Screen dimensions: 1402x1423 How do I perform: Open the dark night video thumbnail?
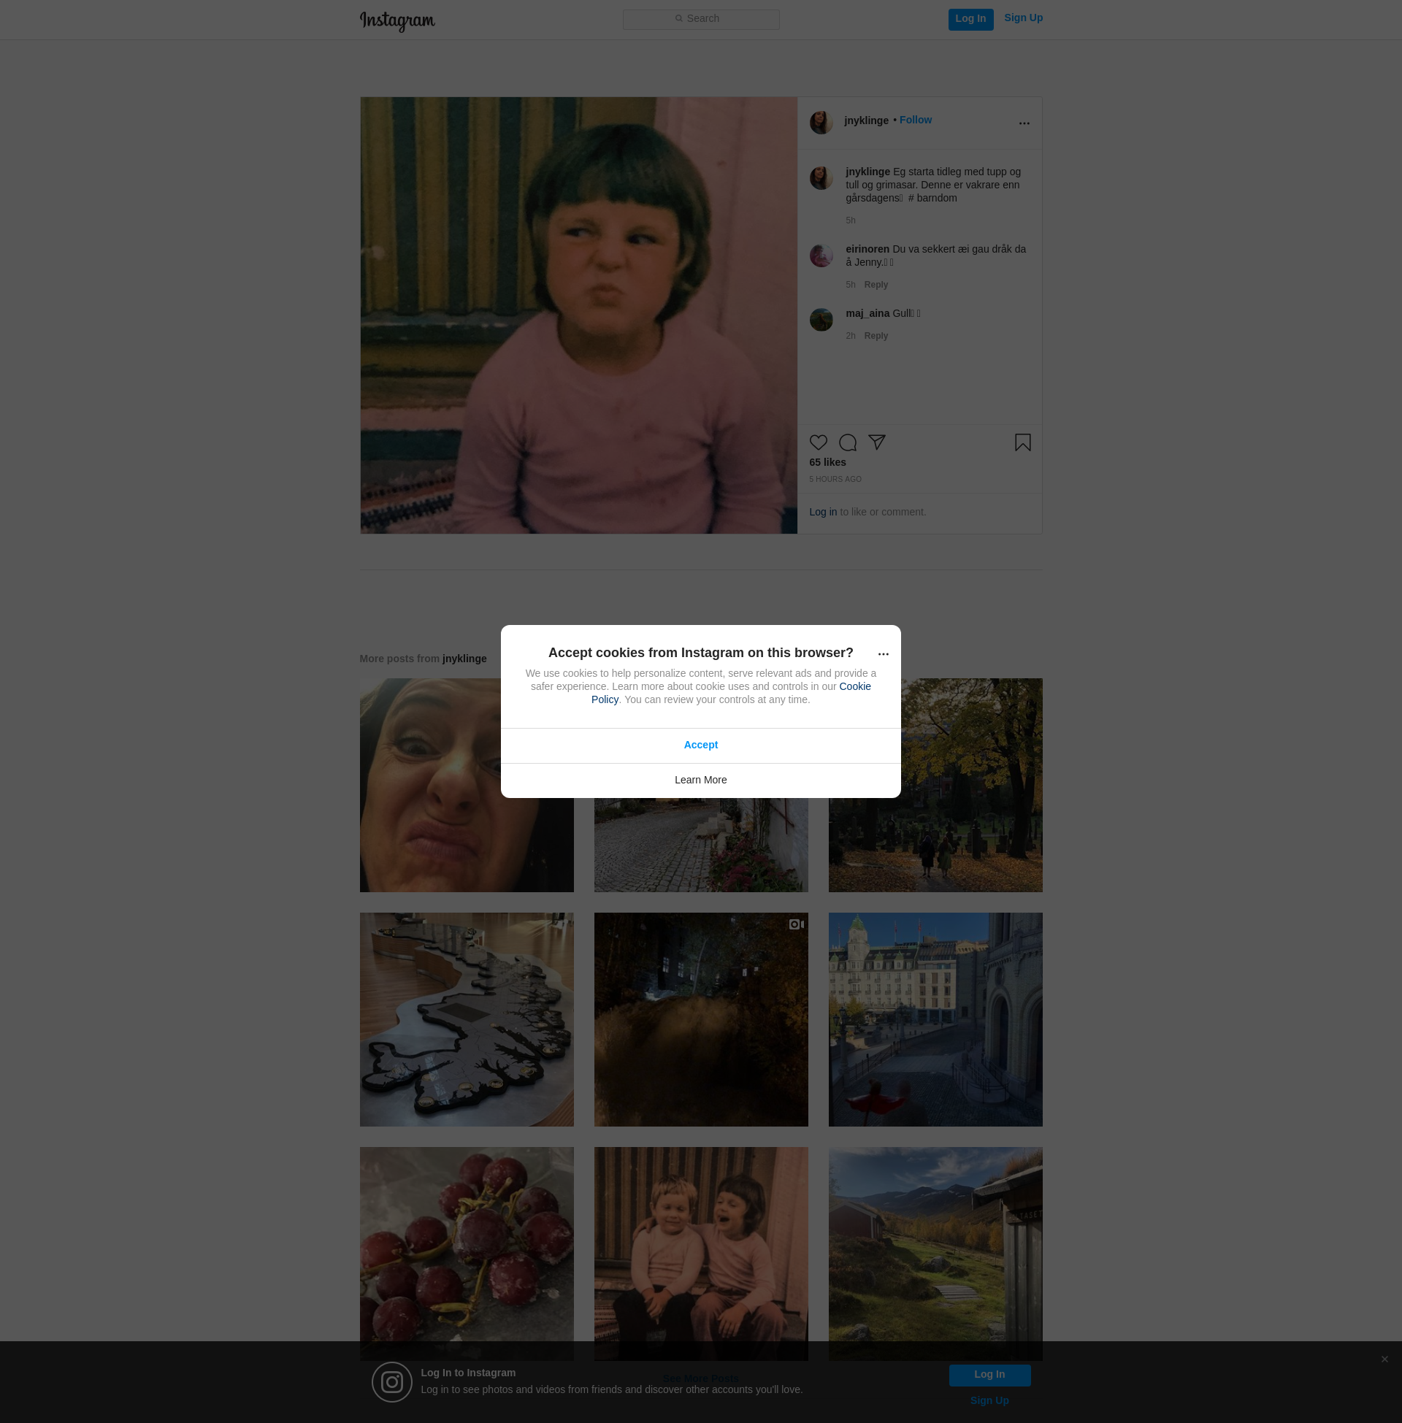click(700, 1019)
